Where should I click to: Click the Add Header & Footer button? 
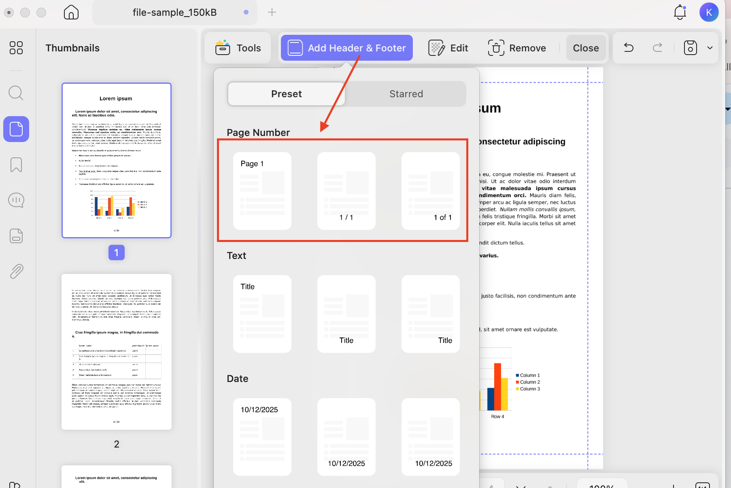[346, 48]
